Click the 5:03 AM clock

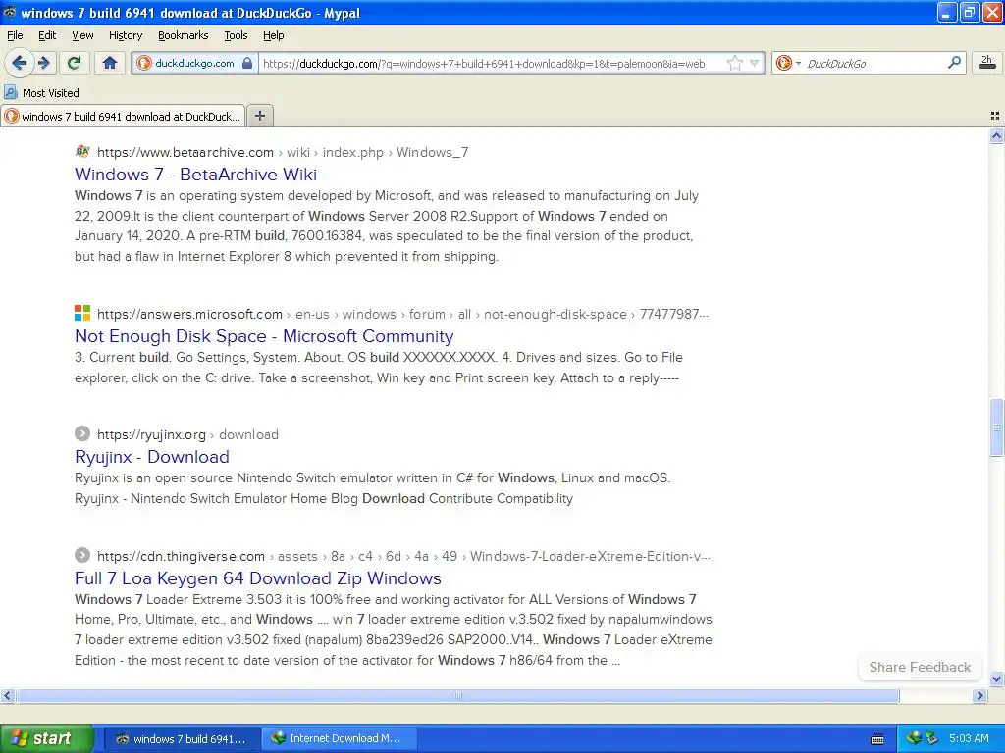pos(969,738)
